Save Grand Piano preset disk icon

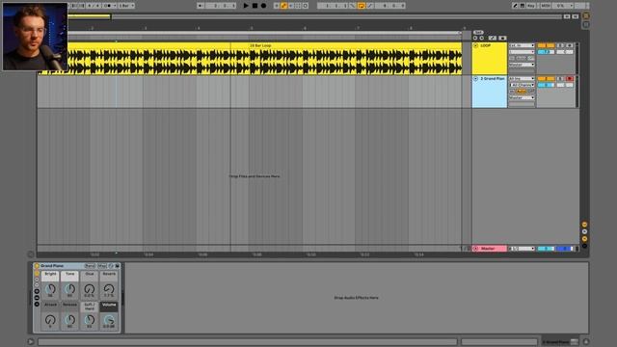coord(118,266)
